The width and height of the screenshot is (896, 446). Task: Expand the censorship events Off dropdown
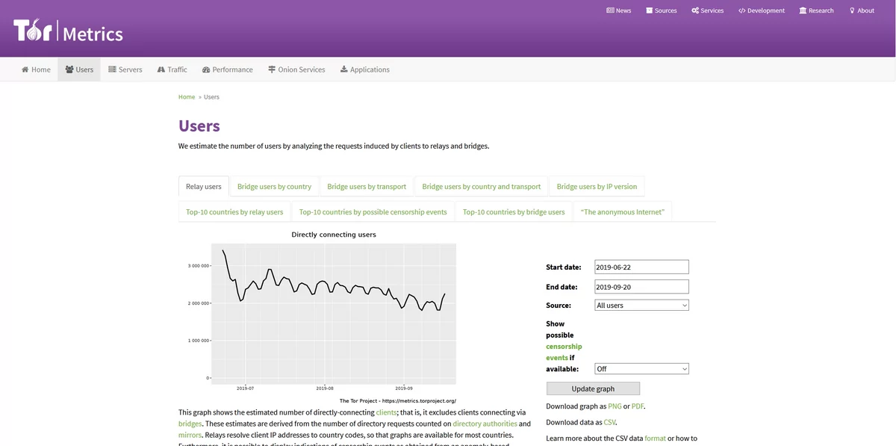(641, 368)
